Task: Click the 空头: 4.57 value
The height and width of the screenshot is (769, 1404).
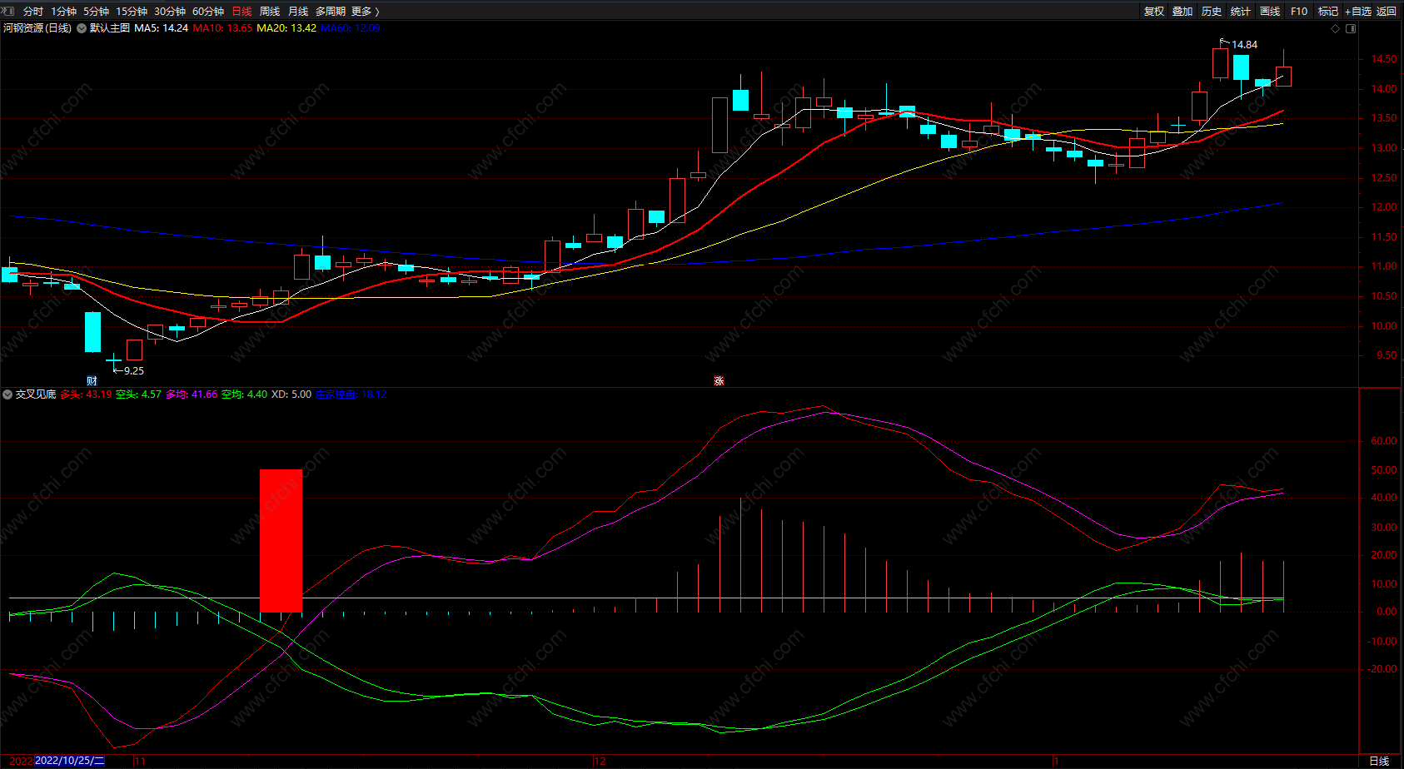Action: 138,394
